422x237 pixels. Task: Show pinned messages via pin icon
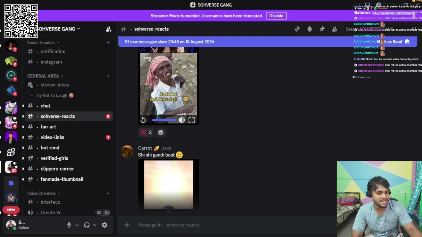click(x=322, y=29)
